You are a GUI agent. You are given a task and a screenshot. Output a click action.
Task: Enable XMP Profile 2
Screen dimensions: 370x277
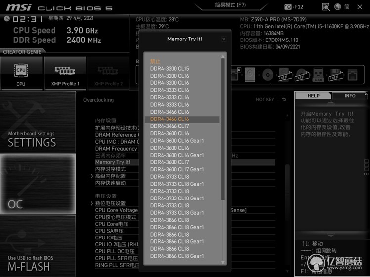coord(108,74)
